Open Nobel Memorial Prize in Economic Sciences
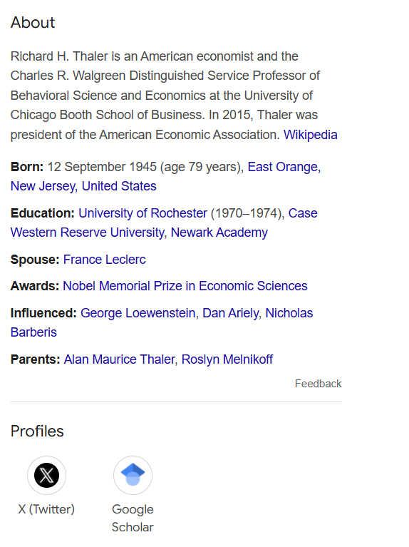This screenshot has width=409, height=547. pyautogui.click(x=185, y=286)
